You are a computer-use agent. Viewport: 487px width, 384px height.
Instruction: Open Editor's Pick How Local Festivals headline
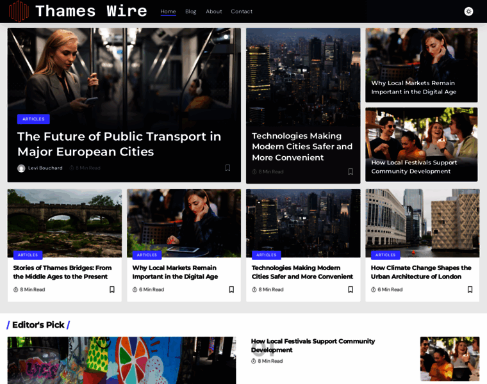point(313,345)
